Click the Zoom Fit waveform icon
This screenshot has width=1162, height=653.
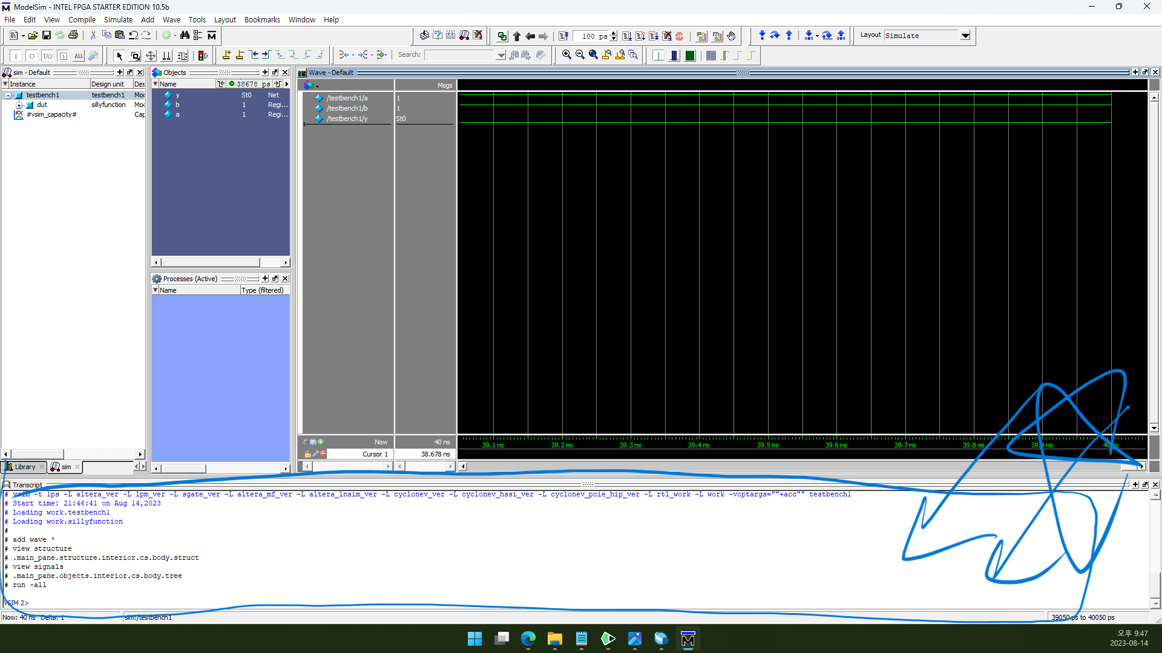pyautogui.click(x=592, y=54)
